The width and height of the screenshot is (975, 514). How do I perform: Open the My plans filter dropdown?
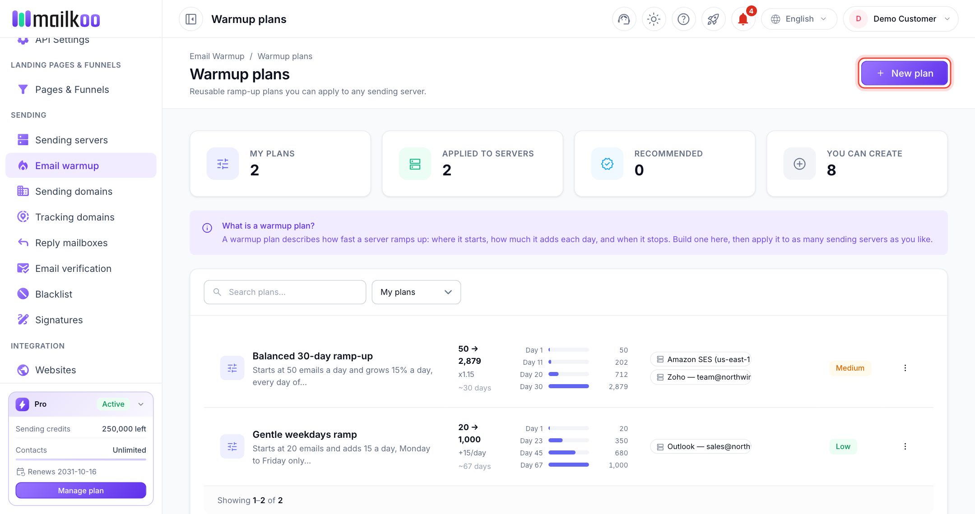pos(416,292)
